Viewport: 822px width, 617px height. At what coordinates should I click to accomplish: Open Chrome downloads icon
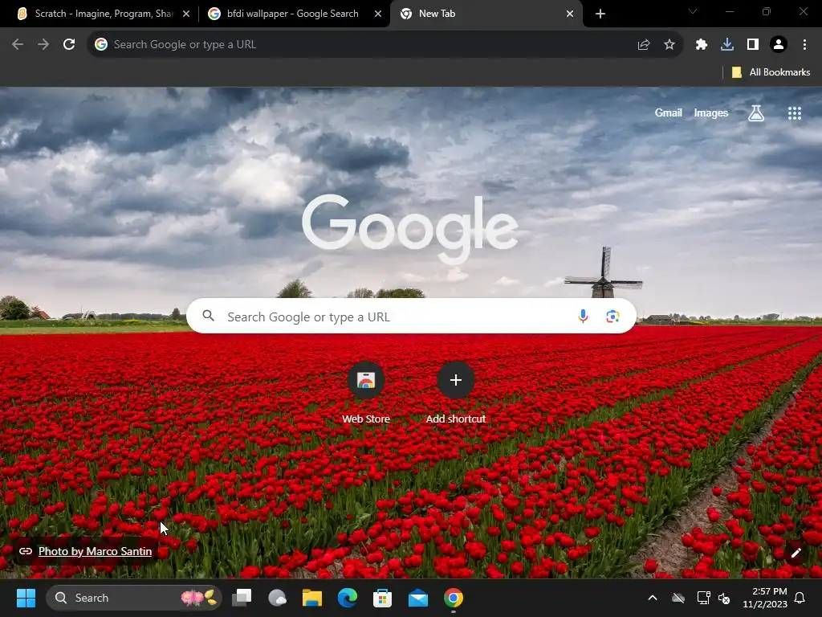(x=727, y=45)
